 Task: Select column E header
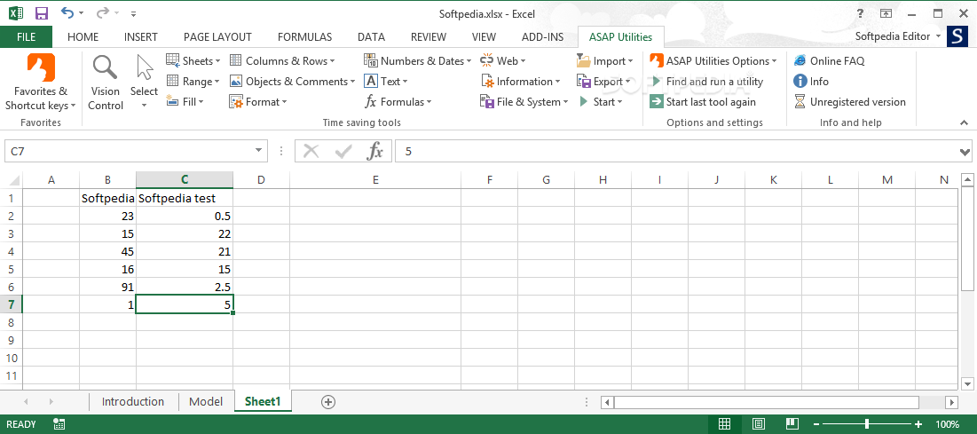click(x=375, y=180)
